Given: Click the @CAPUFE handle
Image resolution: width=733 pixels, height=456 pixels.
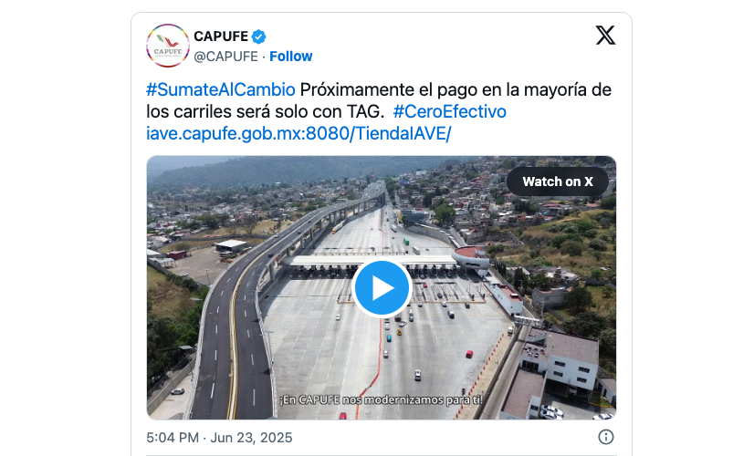Looking at the screenshot, I should (225, 56).
